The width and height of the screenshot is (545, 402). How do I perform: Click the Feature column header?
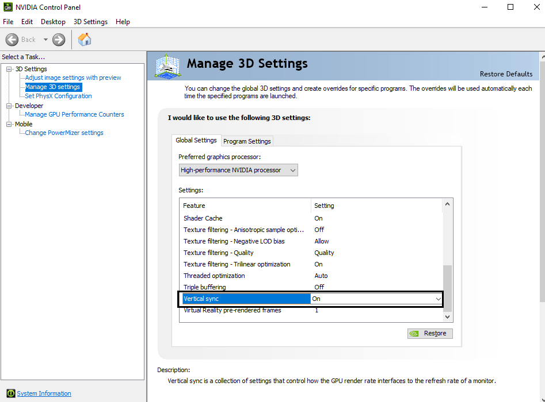pos(245,206)
